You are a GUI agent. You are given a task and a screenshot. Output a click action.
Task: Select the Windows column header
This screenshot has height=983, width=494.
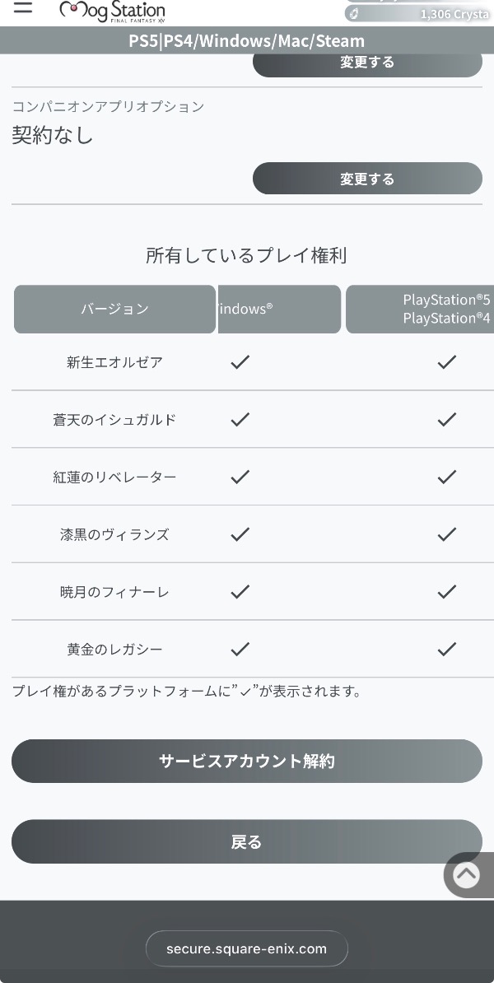click(x=278, y=310)
